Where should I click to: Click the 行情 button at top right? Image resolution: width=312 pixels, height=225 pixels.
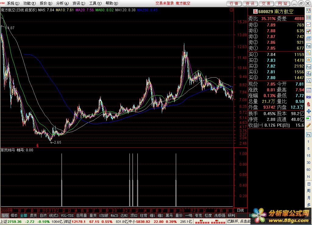click(x=234, y=4)
